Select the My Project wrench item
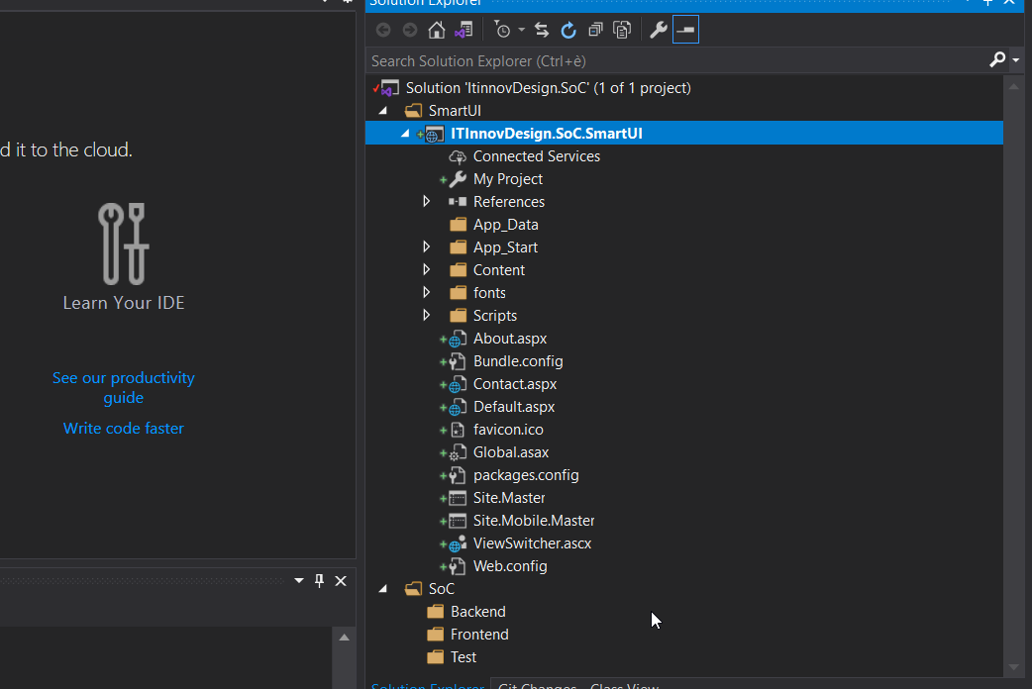Screen dimensions: 1032x689 click(x=507, y=179)
